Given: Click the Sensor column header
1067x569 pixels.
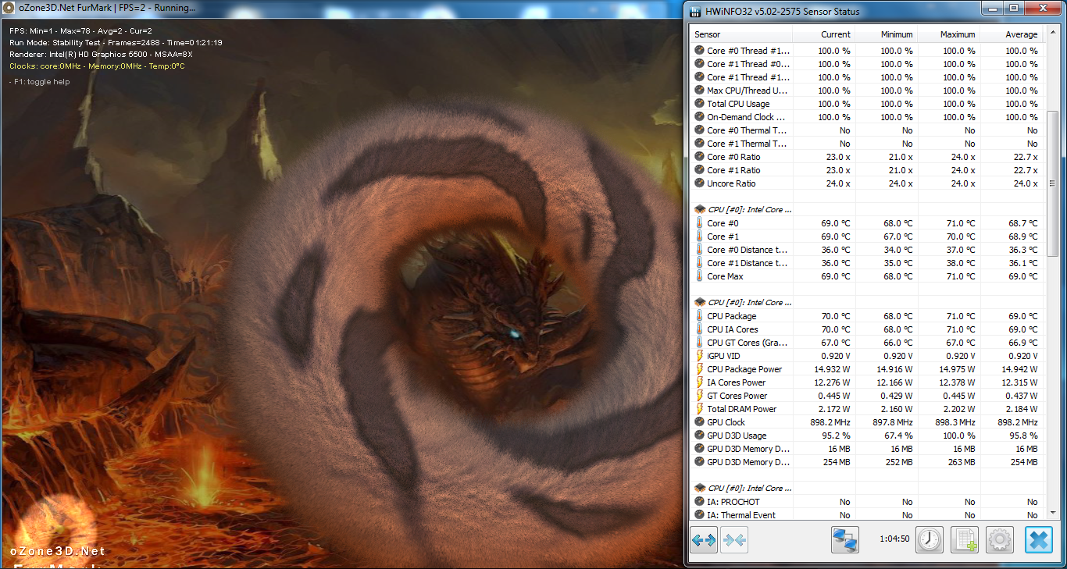Looking at the screenshot, I should pyautogui.click(x=742, y=34).
